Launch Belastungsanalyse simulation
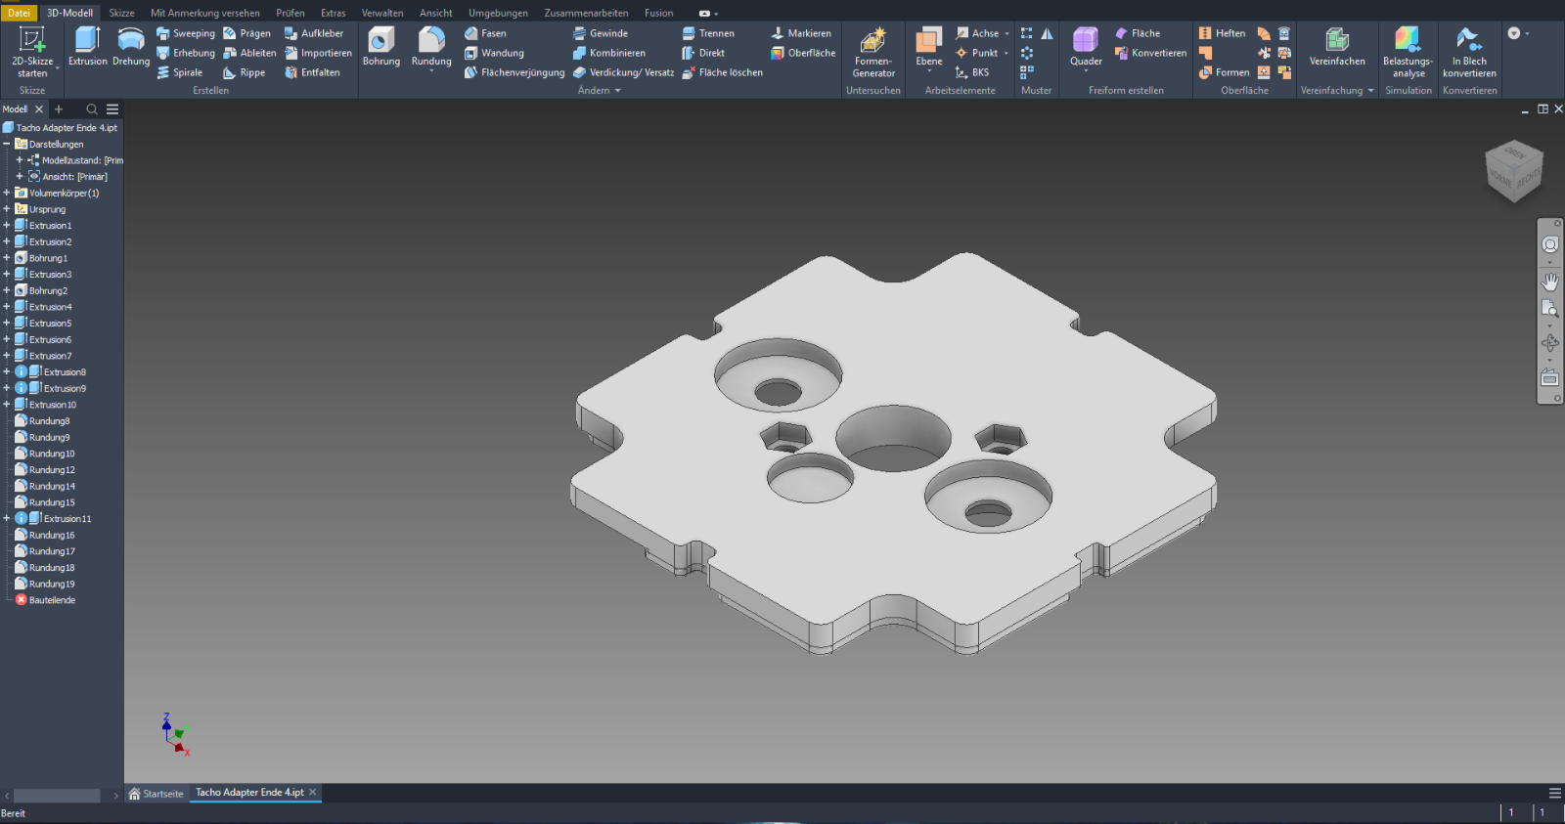Image resolution: width=1565 pixels, height=824 pixels. (1408, 51)
